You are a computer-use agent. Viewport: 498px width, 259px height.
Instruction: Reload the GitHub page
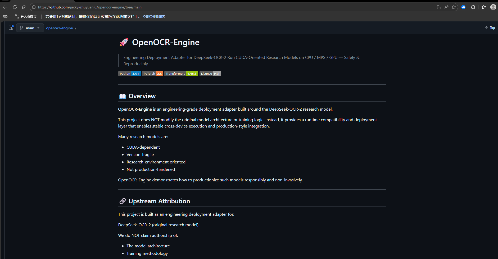[15, 7]
